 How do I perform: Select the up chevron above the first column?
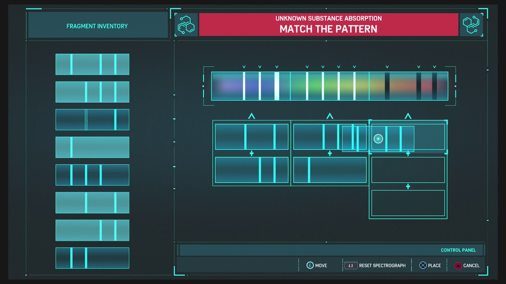tap(251, 116)
